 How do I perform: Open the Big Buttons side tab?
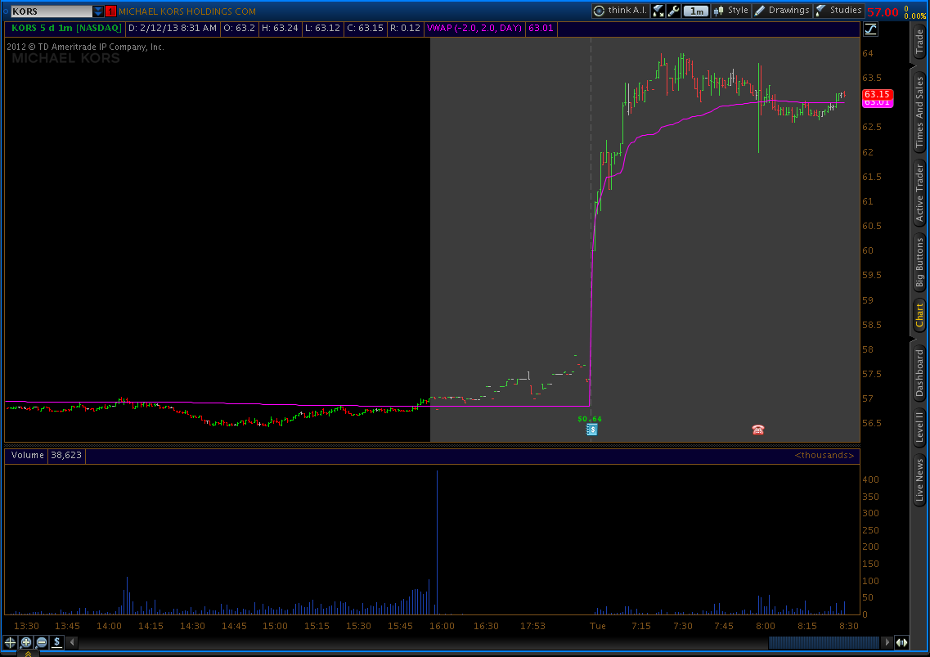pyautogui.click(x=919, y=261)
